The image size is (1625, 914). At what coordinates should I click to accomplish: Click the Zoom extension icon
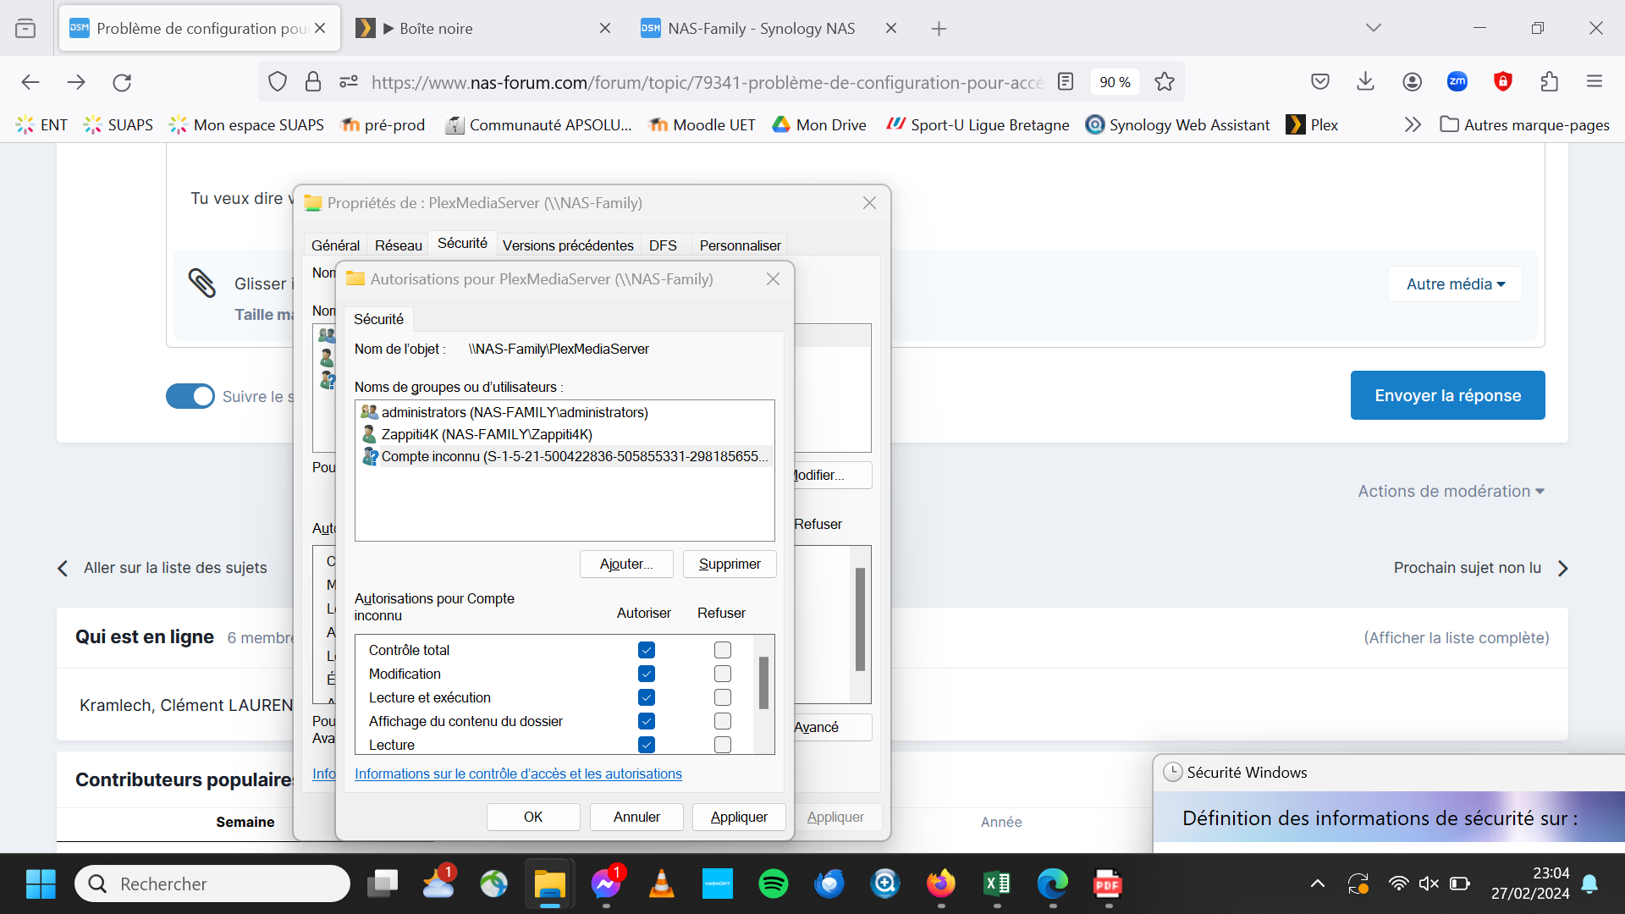pos(1457,82)
